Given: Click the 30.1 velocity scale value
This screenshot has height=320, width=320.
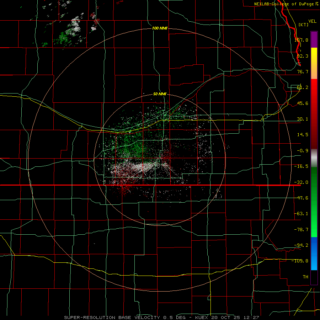Looking at the screenshot, I should point(303,119).
